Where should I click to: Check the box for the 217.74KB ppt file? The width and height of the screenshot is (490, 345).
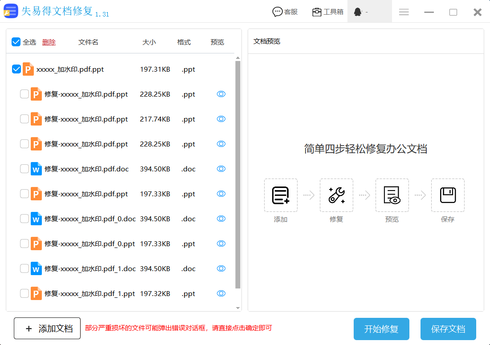tap(24, 119)
